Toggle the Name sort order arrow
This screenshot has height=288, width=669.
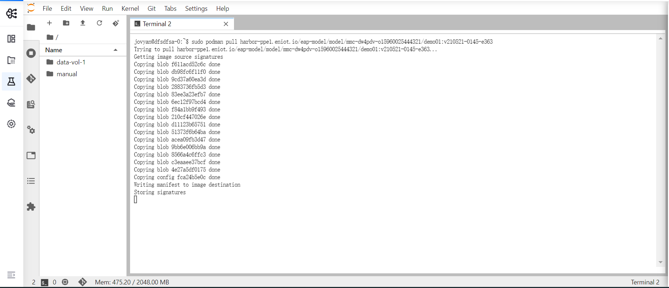(115, 50)
